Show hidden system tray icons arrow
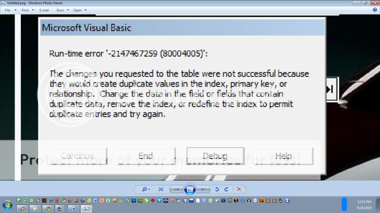 (x=350, y=205)
